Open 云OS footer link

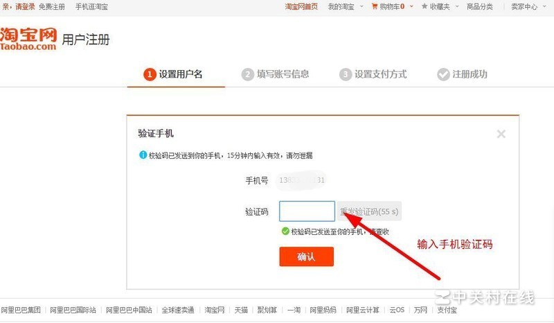click(x=397, y=310)
